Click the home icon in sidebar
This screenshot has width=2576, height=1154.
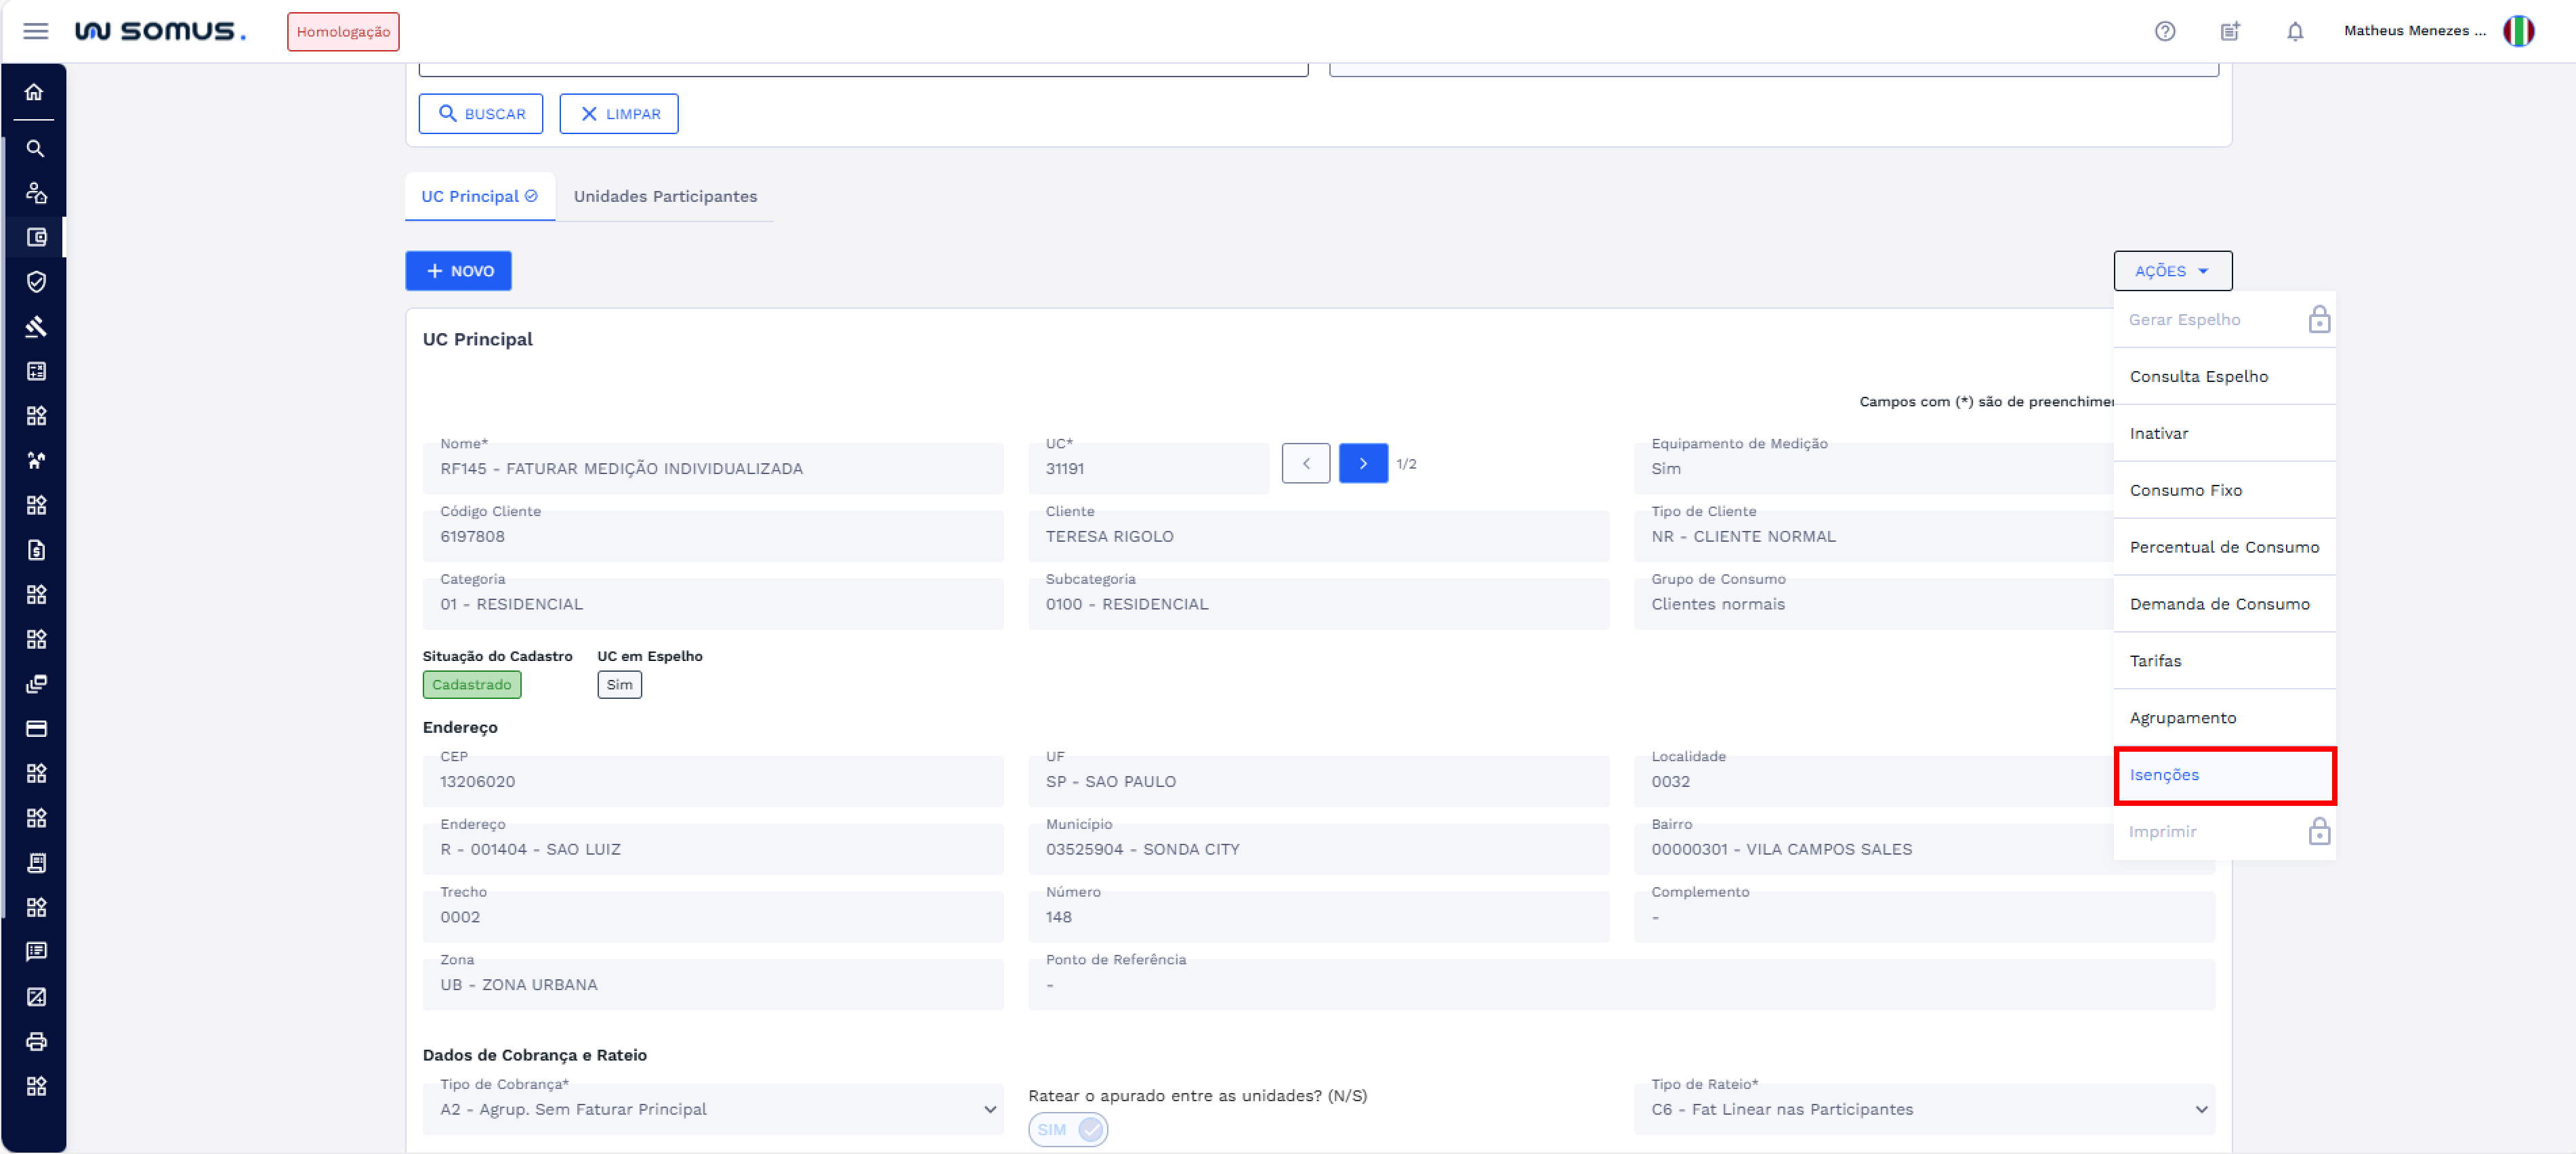(35, 92)
